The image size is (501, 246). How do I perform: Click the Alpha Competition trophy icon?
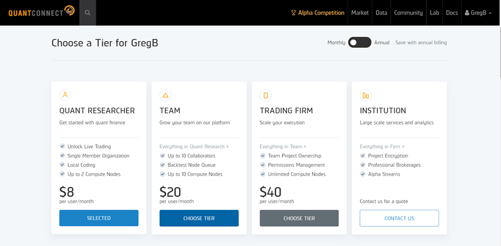click(x=293, y=13)
